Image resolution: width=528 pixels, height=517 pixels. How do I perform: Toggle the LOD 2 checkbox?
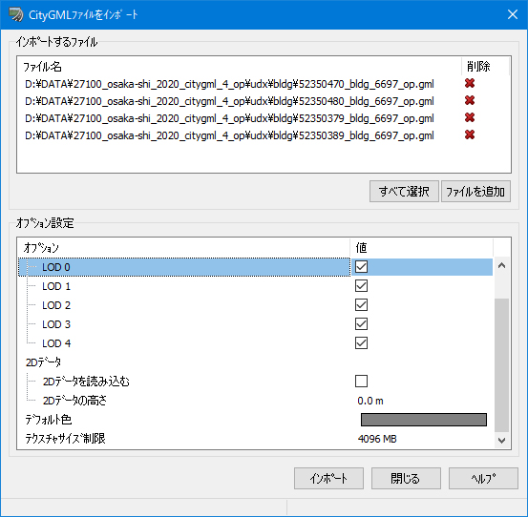[361, 304]
